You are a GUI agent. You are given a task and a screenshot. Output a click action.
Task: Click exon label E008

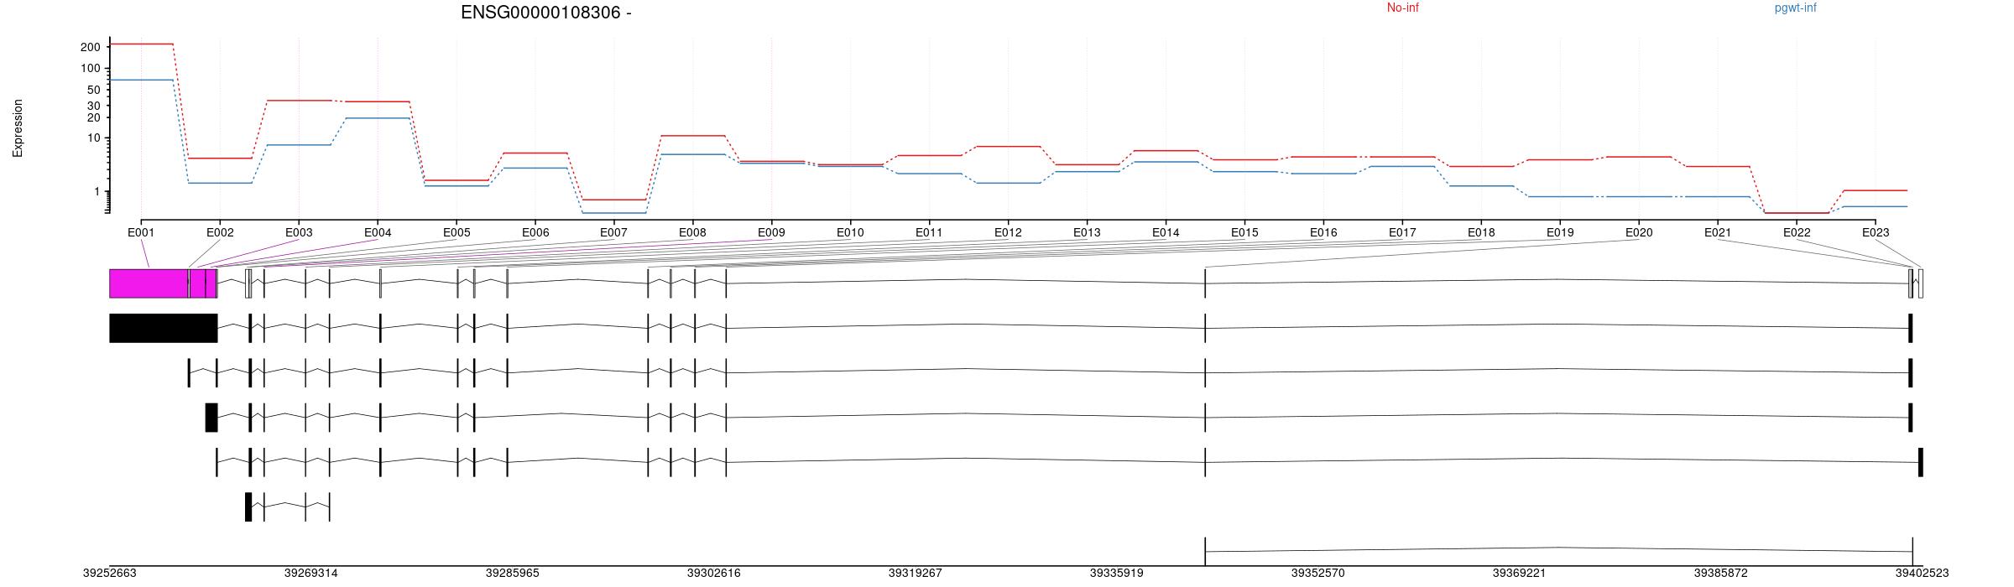692,232
